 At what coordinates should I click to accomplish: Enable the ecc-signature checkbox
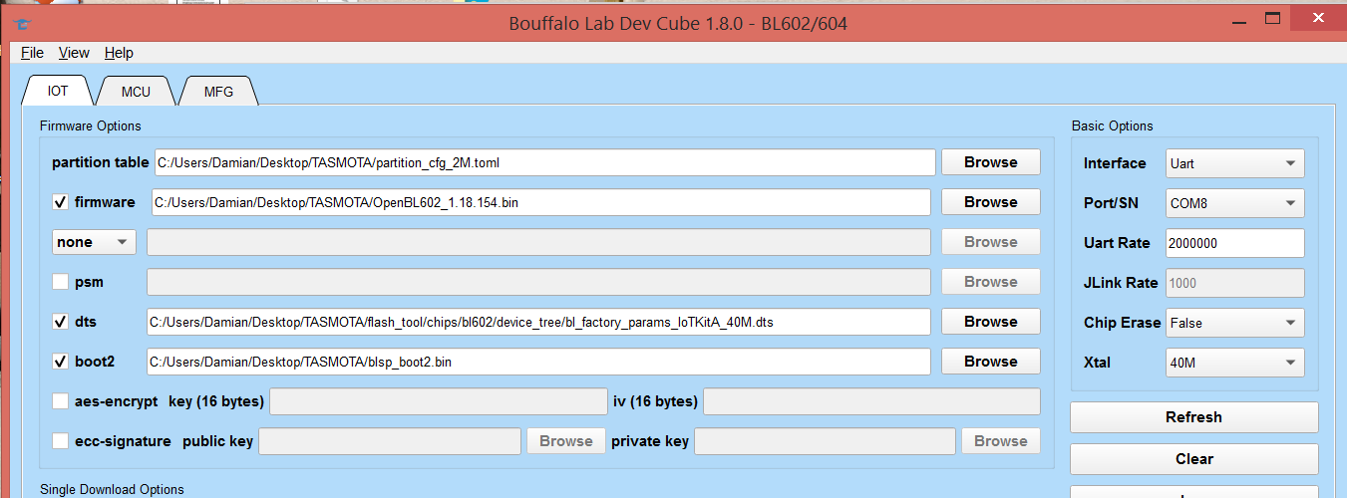point(60,441)
